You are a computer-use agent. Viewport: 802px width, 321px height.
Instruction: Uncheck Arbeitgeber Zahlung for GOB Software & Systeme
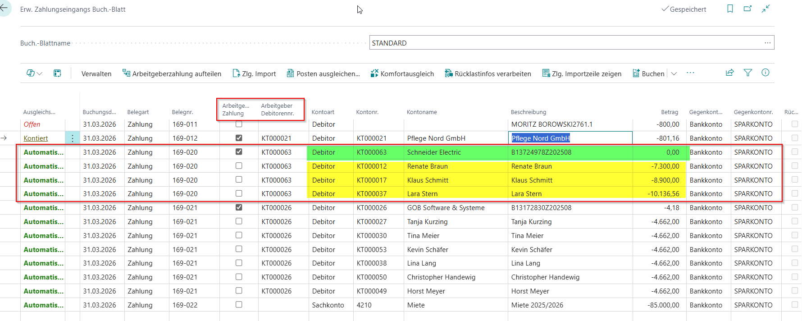point(239,207)
